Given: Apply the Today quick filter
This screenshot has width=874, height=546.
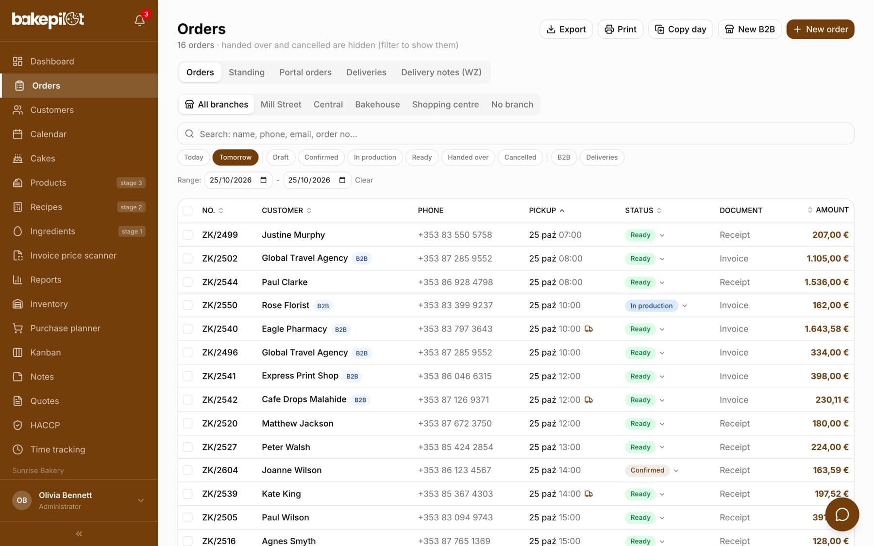Looking at the screenshot, I should click(x=194, y=157).
